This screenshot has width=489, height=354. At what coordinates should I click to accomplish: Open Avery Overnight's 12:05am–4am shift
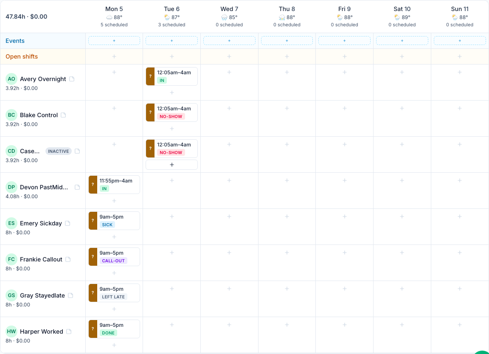coord(172,76)
